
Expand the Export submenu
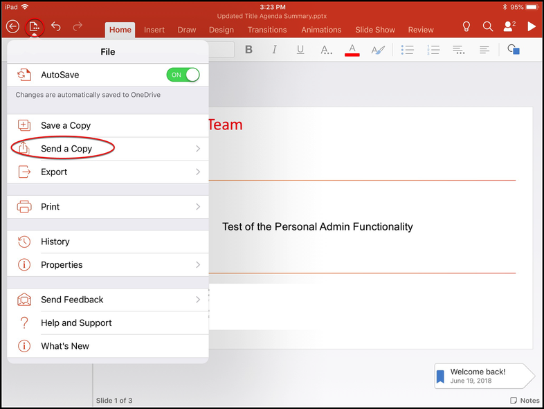[198, 172]
